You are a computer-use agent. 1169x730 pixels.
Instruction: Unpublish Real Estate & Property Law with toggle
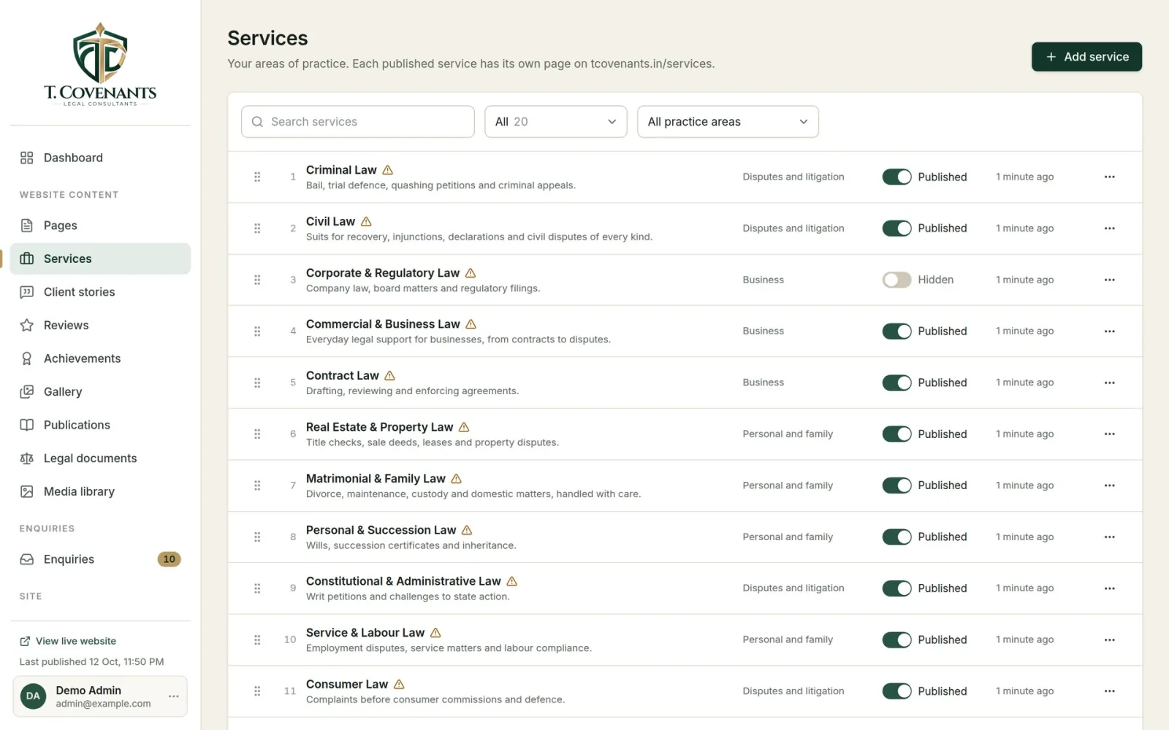896,434
